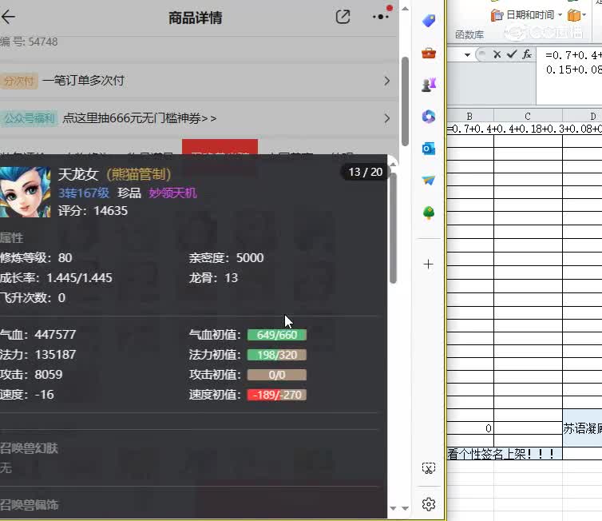The image size is (602, 521).
Task: Click the 珍品 grade label
Action: point(129,193)
